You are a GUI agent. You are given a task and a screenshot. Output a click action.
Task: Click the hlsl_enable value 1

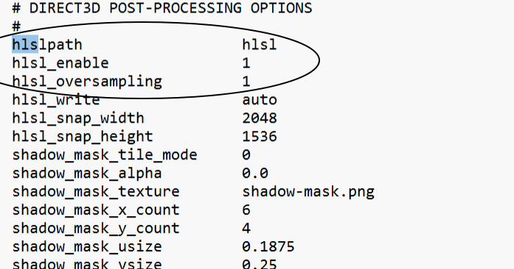pos(246,63)
